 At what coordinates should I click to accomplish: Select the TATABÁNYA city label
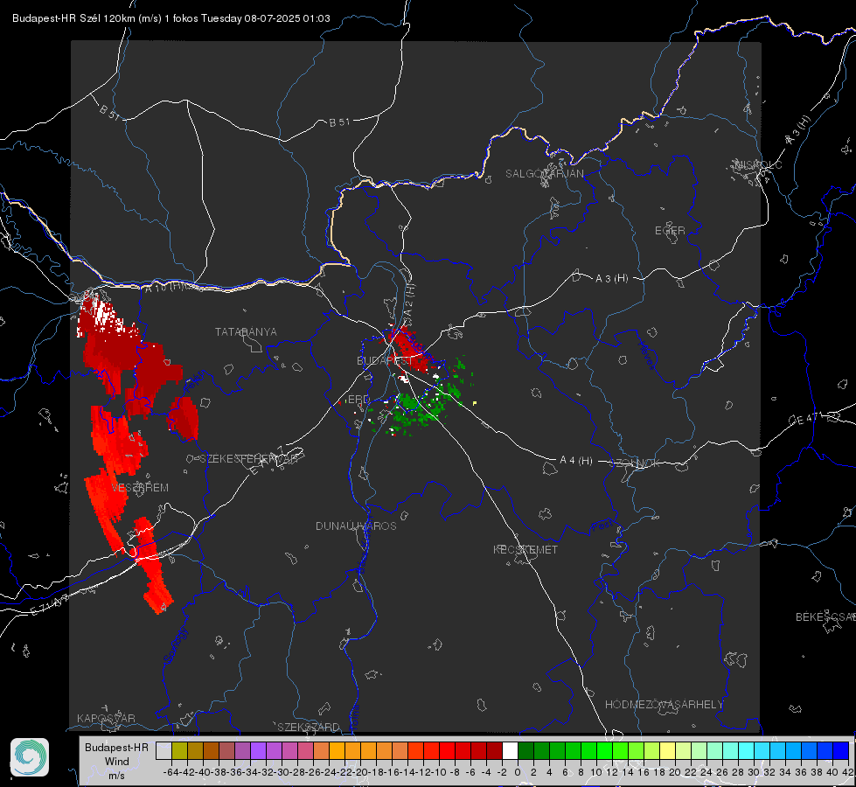coord(246,332)
